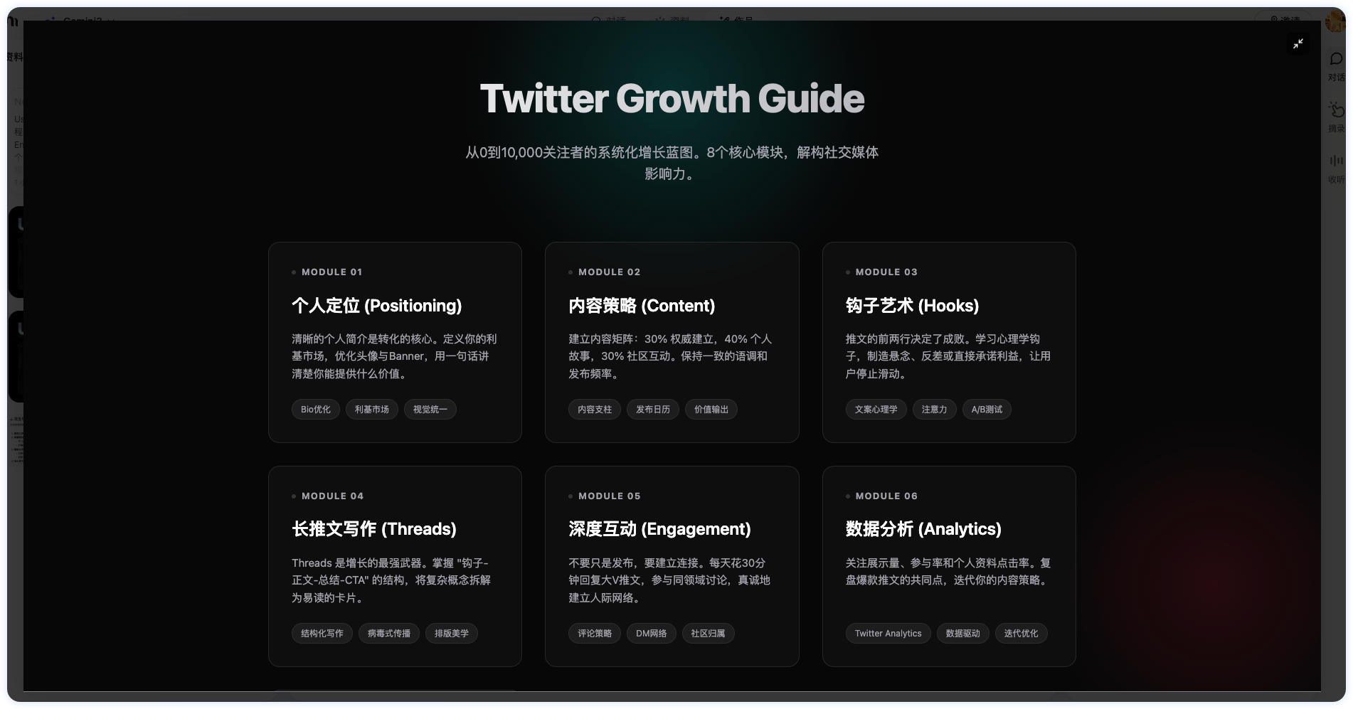Choose the A/B测试 tag

(x=987, y=410)
